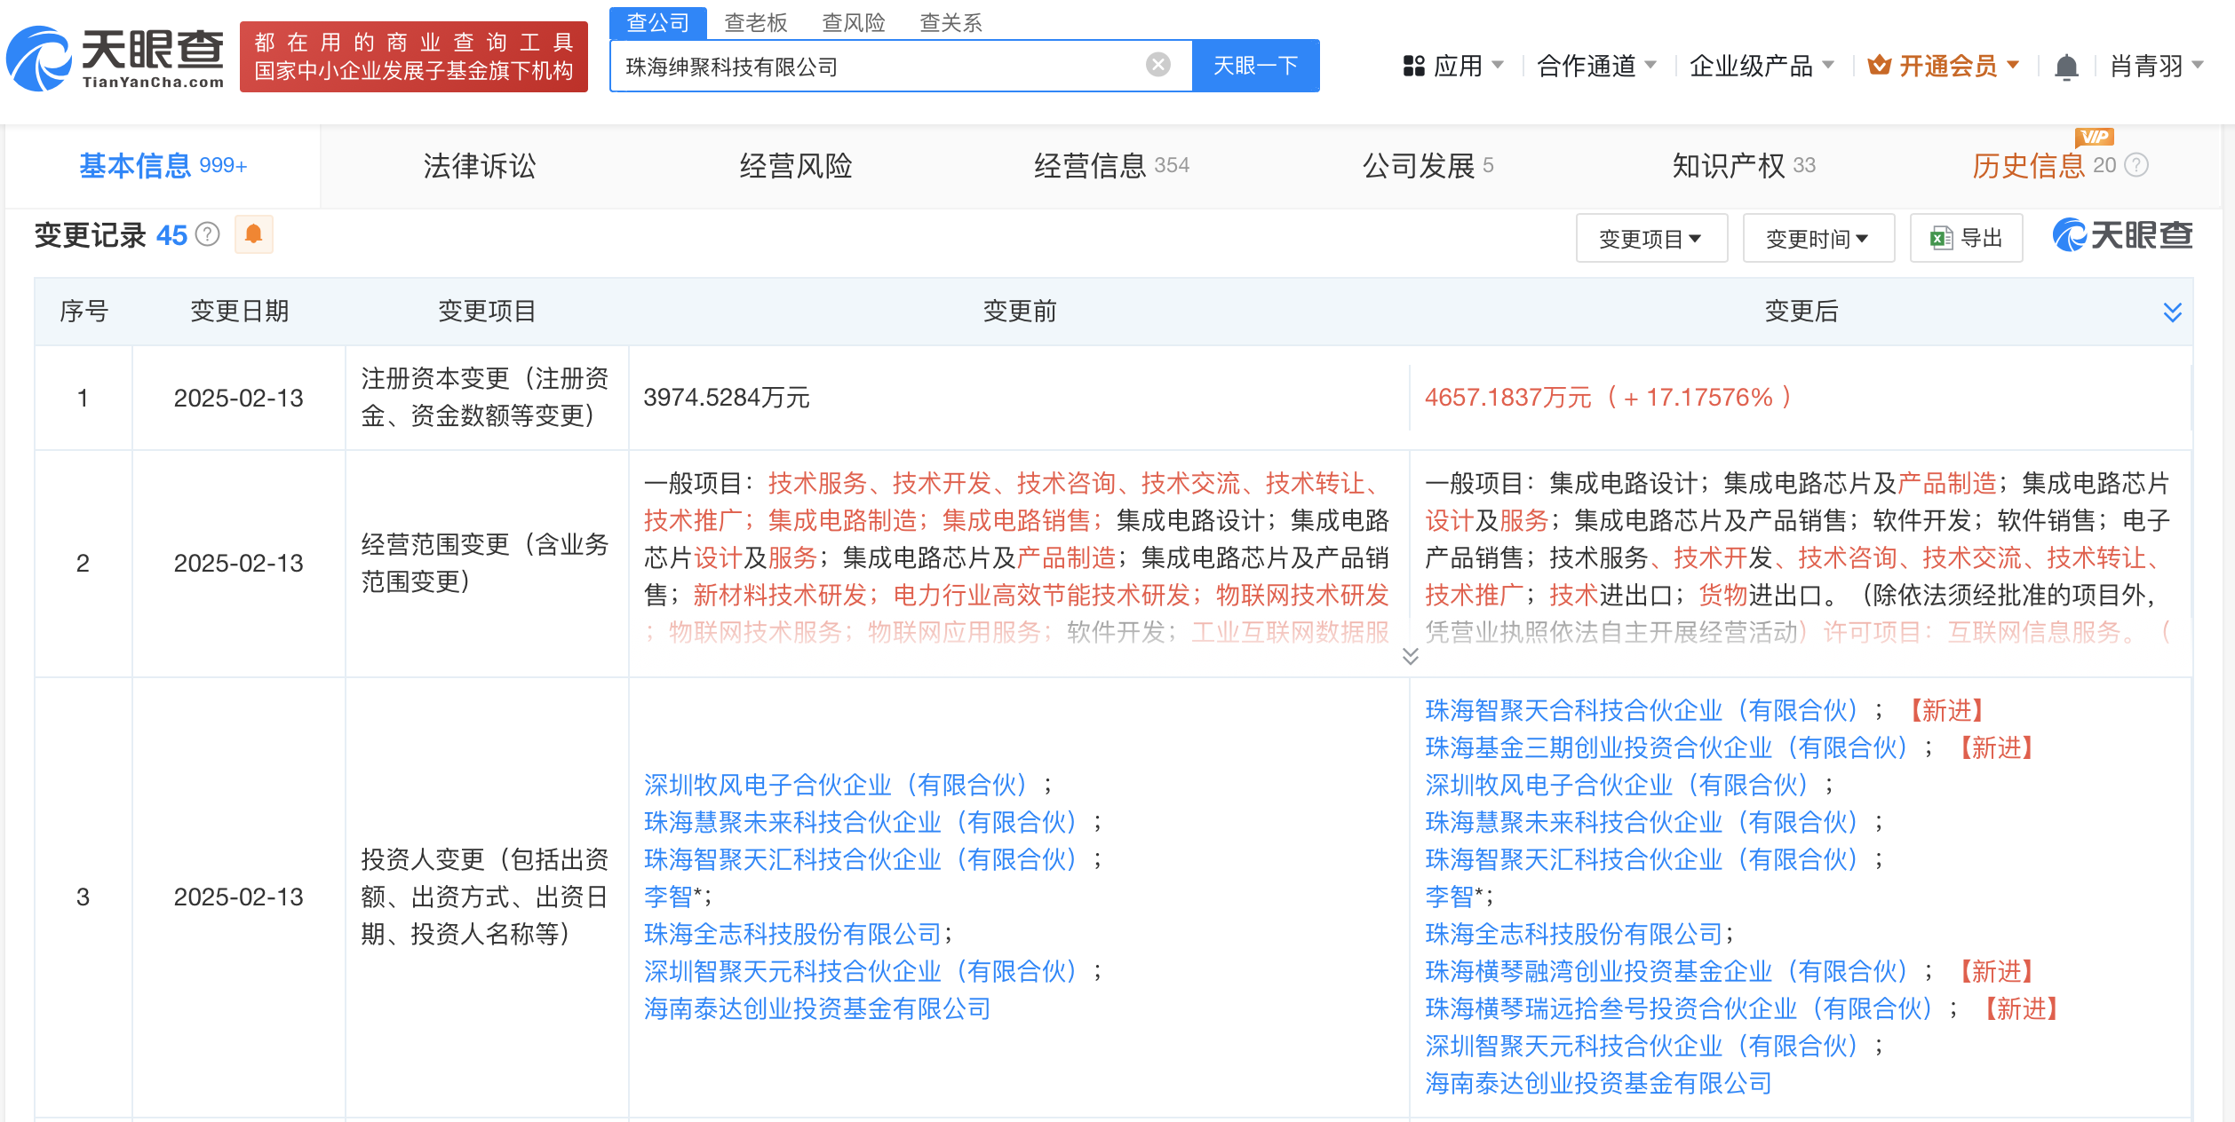Expand the 经营范围变更 row content chevron

tap(1410, 656)
